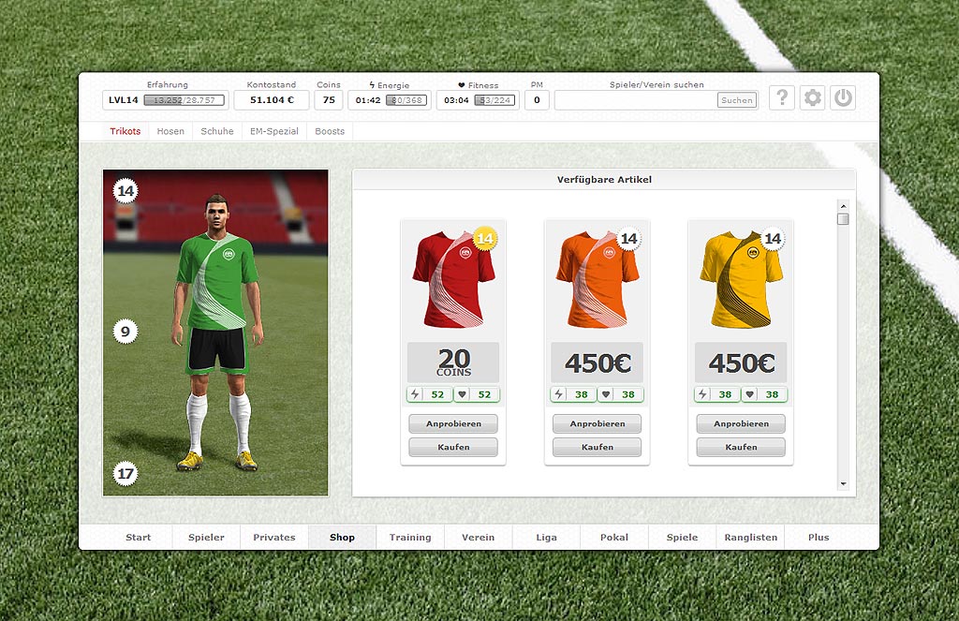This screenshot has height=621, width=959.
Task: Try on the orange jersey with Anprobieren
Action: 597,424
